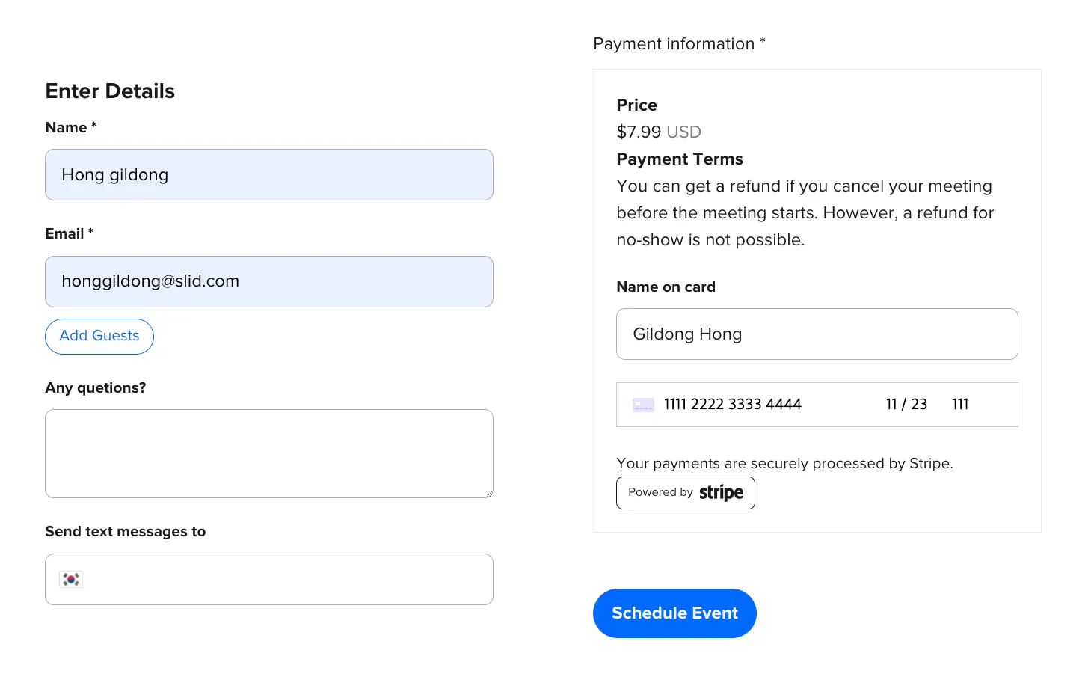Click the Payment Terms heading

coord(680,159)
